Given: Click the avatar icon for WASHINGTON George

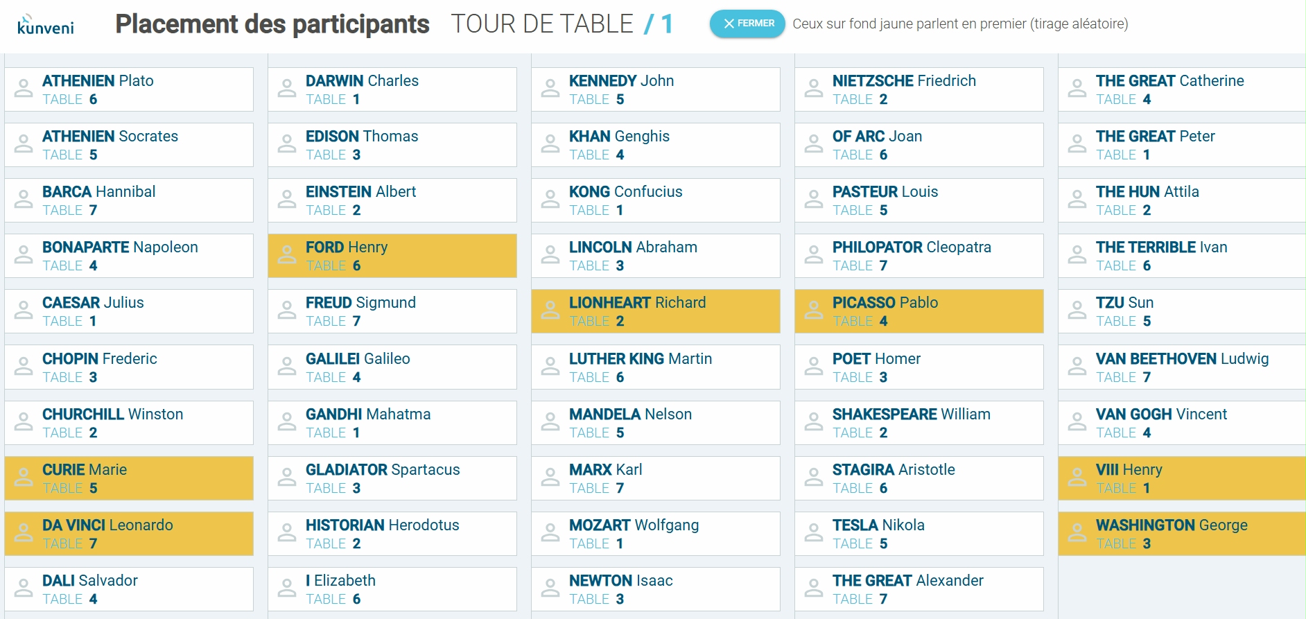Looking at the screenshot, I should click(1077, 533).
